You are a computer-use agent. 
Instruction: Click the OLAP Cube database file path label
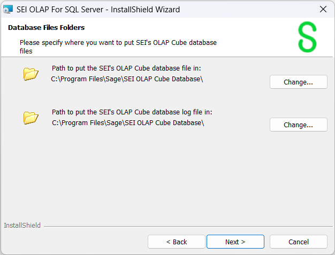(x=126, y=68)
